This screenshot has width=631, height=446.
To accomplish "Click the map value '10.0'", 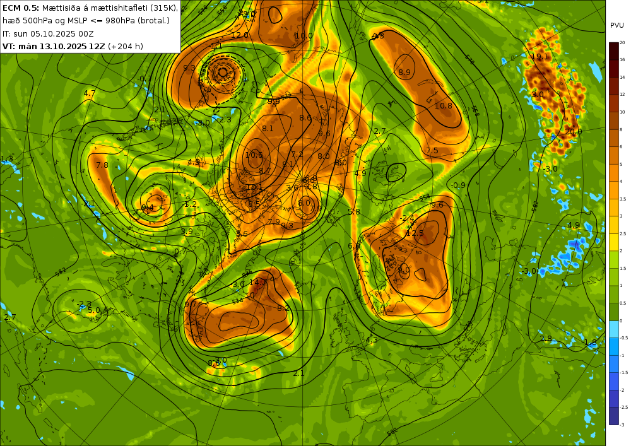I will tap(304, 36).
